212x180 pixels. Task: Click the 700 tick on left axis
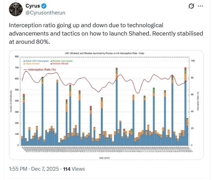click(17, 68)
